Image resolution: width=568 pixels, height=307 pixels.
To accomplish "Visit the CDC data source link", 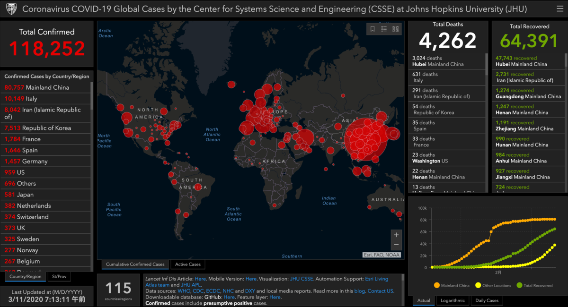I will tap(198, 291).
